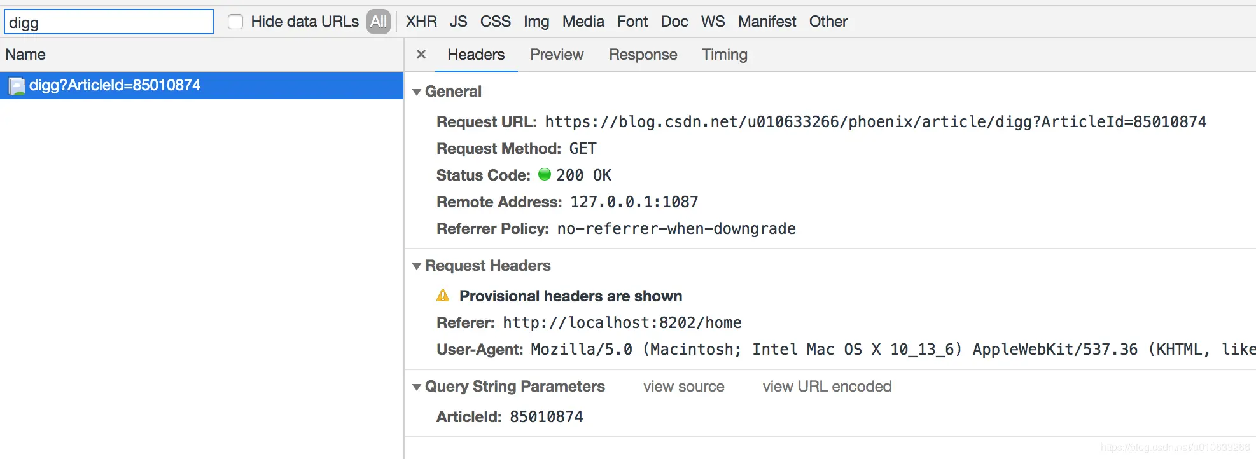The height and width of the screenshot is (459, 1256).
Task: Open the Response tab
Action: (643, 55)
